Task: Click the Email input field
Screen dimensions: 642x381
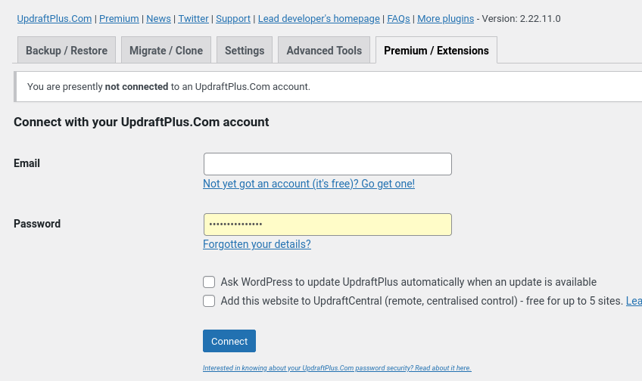Action: click(327, 164)
